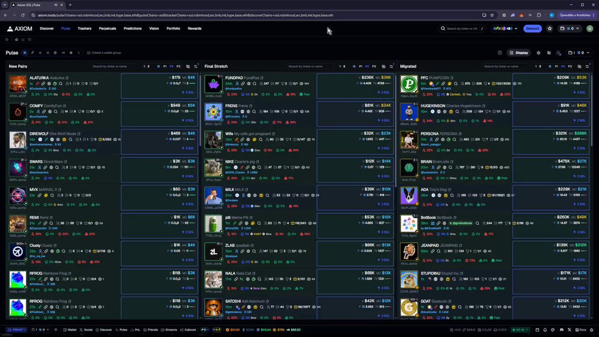Open the PFC PUMPCOIN token thumbnail
The width and height of the screenshot is (599, 337).
click(x=409, y=84)
